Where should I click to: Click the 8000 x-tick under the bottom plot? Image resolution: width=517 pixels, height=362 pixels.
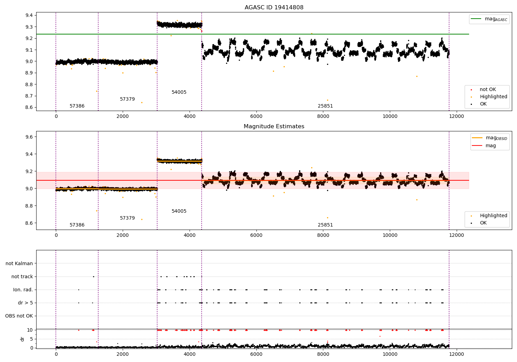click(323, 354)
